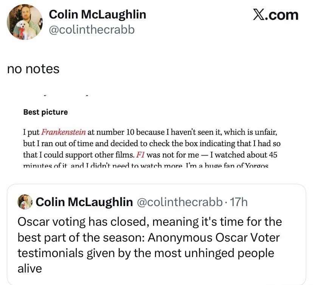
Task: Click the "Anonymous Oscar Voter" phrase
Action: coord(213,237)
